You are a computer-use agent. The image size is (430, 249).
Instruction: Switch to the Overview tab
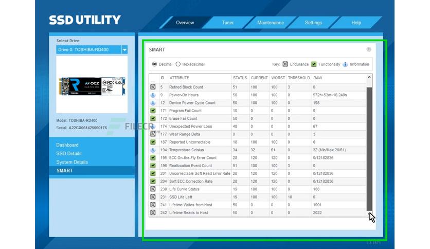(x=185, y=23)
